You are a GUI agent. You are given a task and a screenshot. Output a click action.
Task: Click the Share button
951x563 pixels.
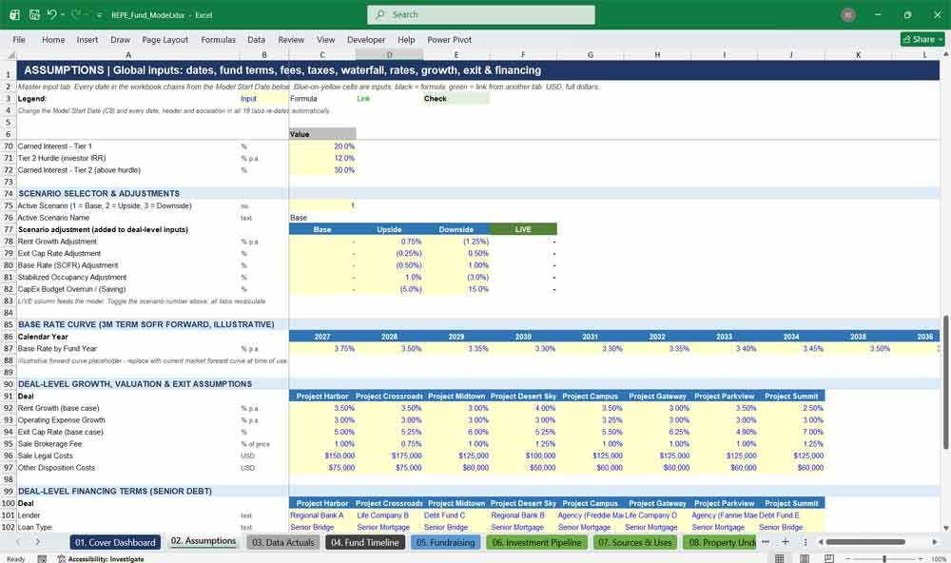pyautogui.click(x=922, y=39)
